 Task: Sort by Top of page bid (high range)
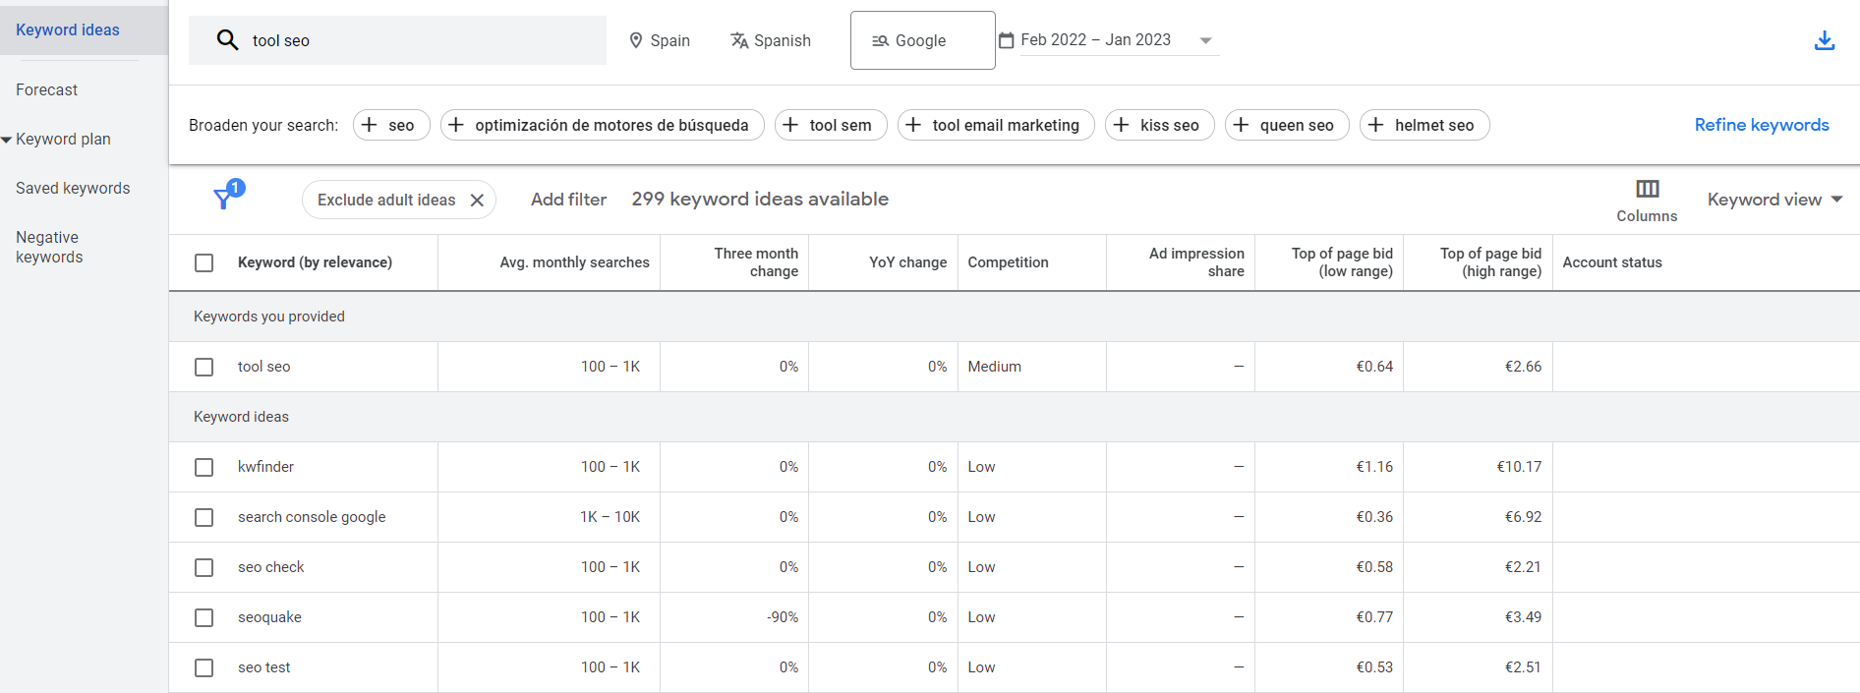1490,262
